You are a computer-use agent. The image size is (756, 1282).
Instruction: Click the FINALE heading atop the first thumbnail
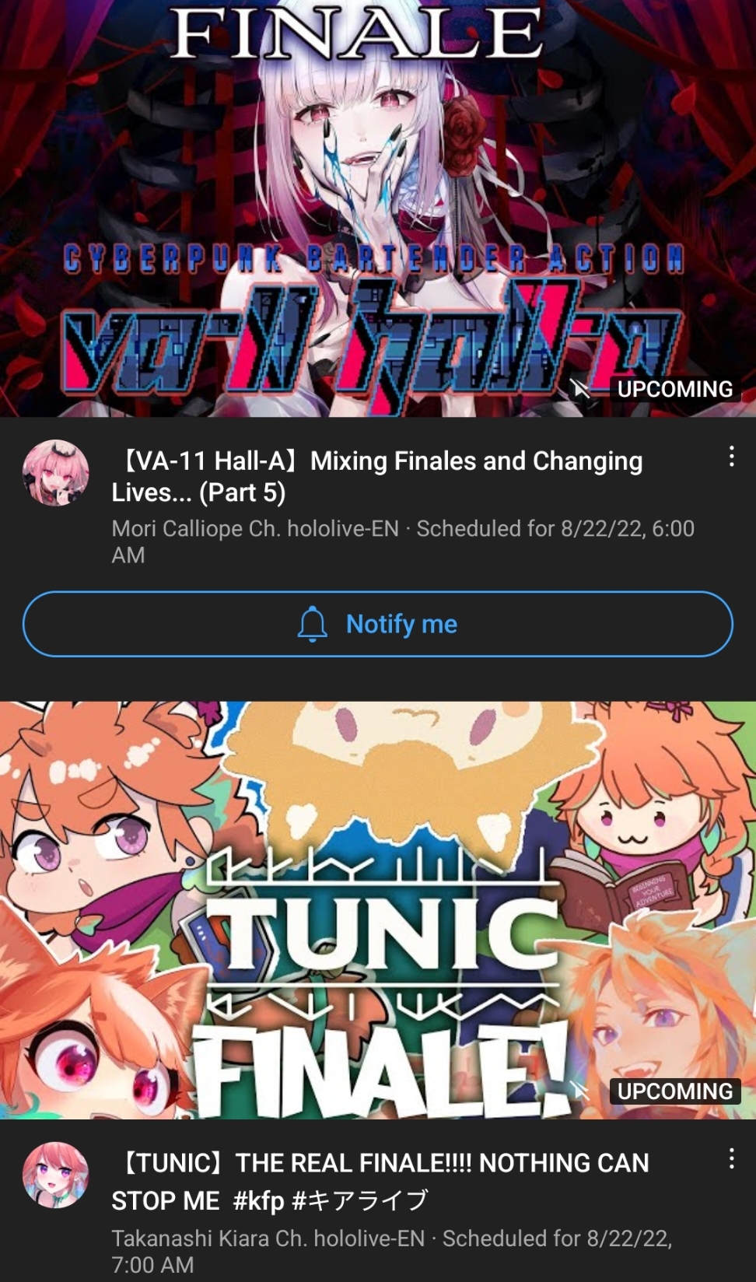[x=357, y=33]
